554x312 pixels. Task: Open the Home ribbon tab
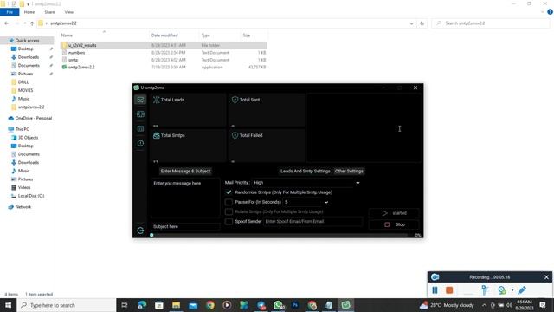[x=29, y=12]
